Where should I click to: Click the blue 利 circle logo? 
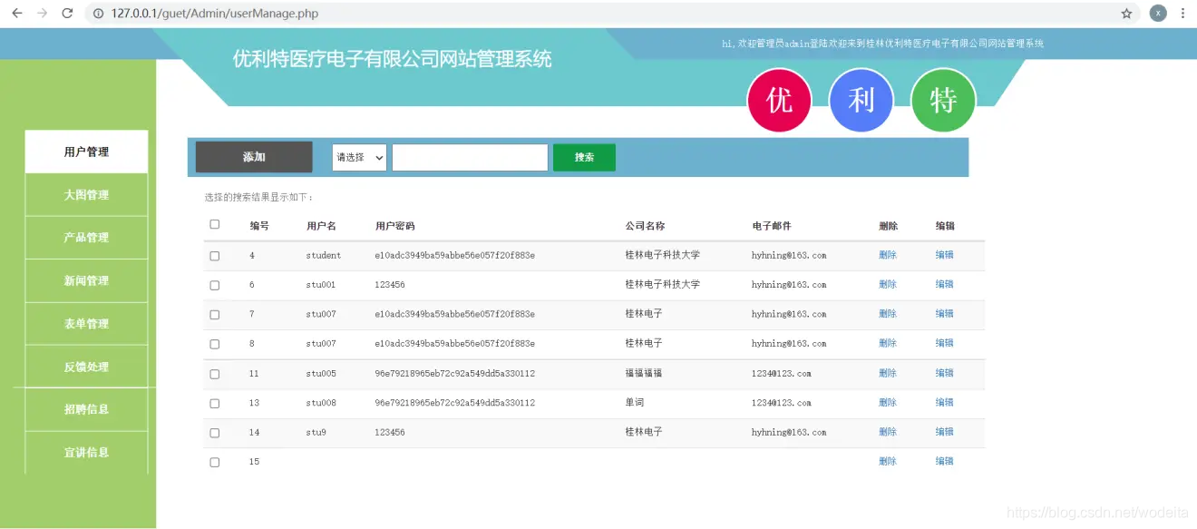[x=861, y=101]
